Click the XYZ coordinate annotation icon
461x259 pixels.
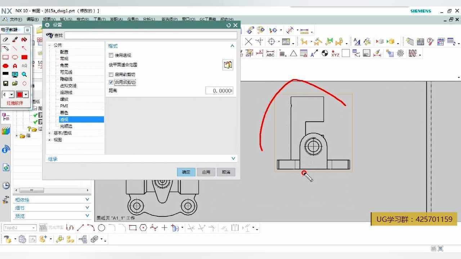pyautogui.click(x=335, y=53)
